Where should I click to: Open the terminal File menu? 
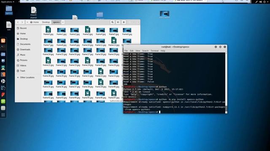pos(126,51)
